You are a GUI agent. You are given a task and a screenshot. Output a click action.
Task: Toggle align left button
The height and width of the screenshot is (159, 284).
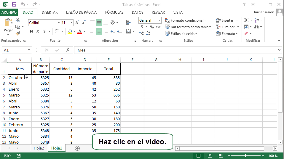tap(92, 31)
